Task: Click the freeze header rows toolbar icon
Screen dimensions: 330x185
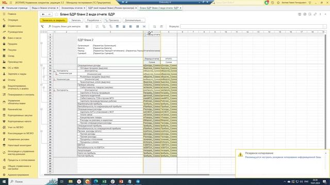Action: click(117, 26)
